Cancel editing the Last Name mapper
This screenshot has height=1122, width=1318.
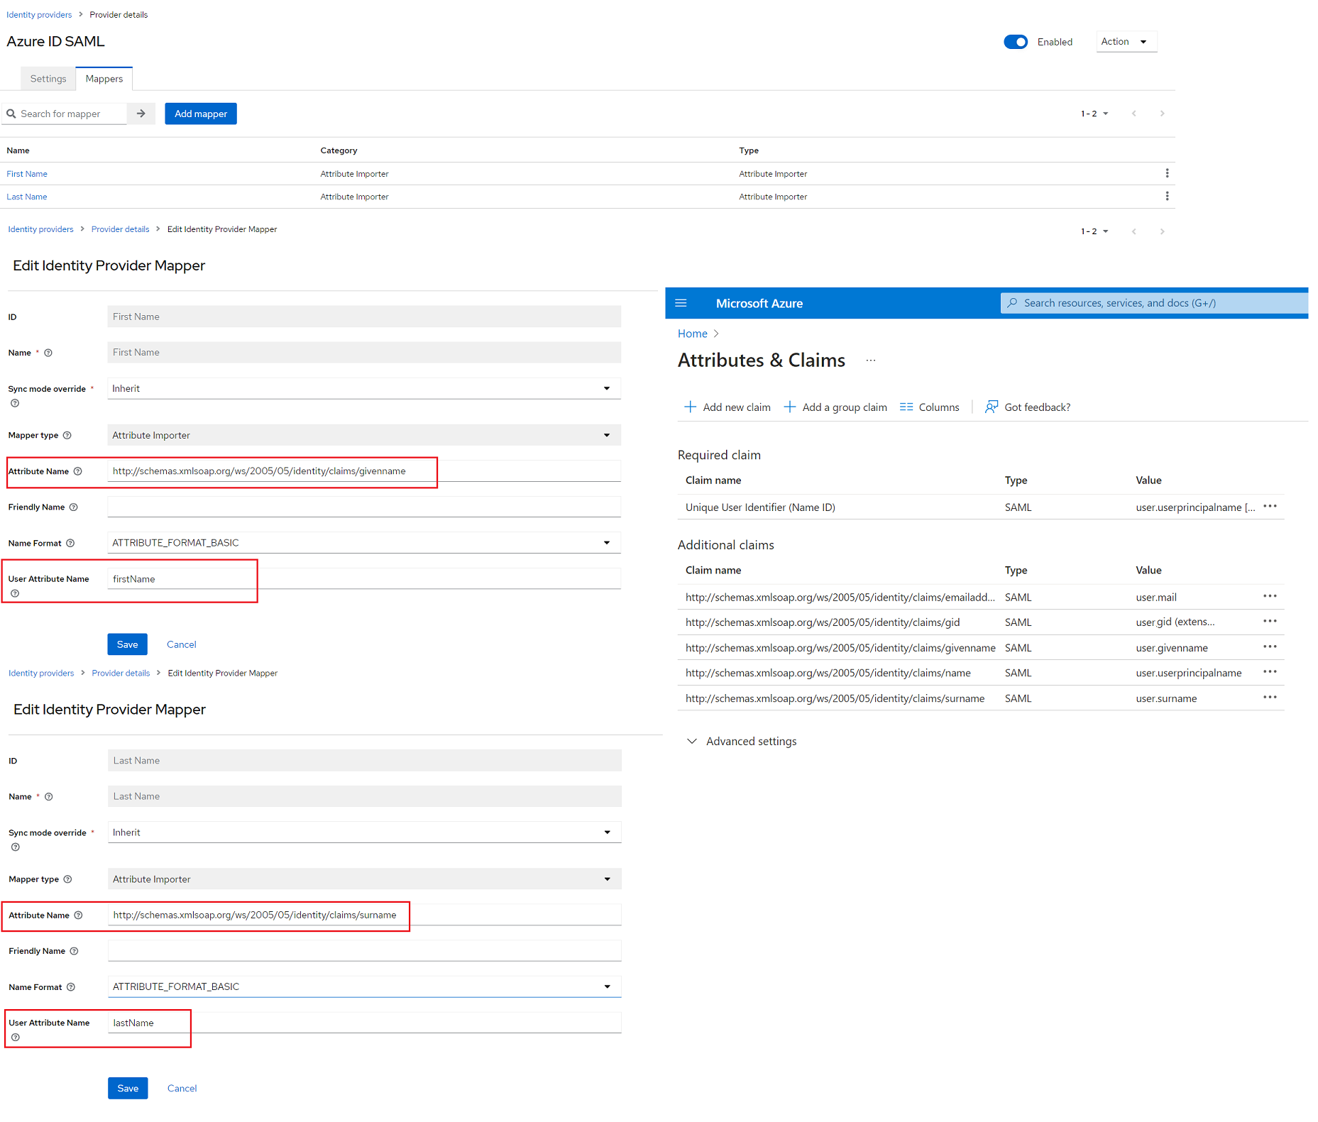pyautogui.click(x=182, y=1088)
